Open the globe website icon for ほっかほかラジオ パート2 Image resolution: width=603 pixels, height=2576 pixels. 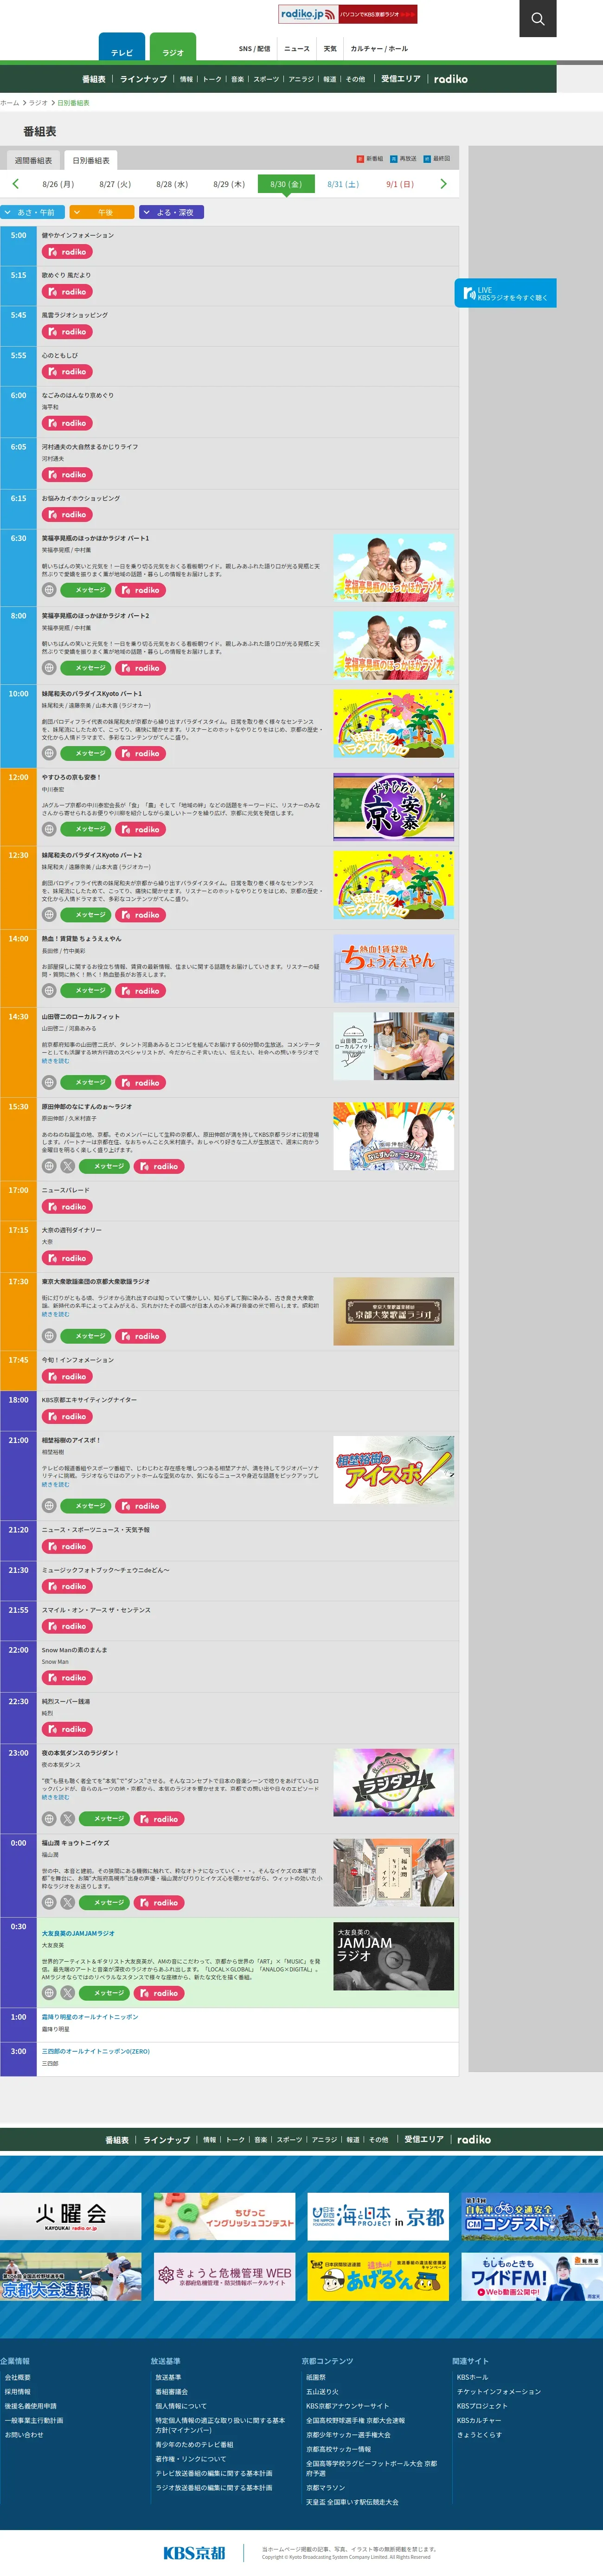[x=49, y=668]
